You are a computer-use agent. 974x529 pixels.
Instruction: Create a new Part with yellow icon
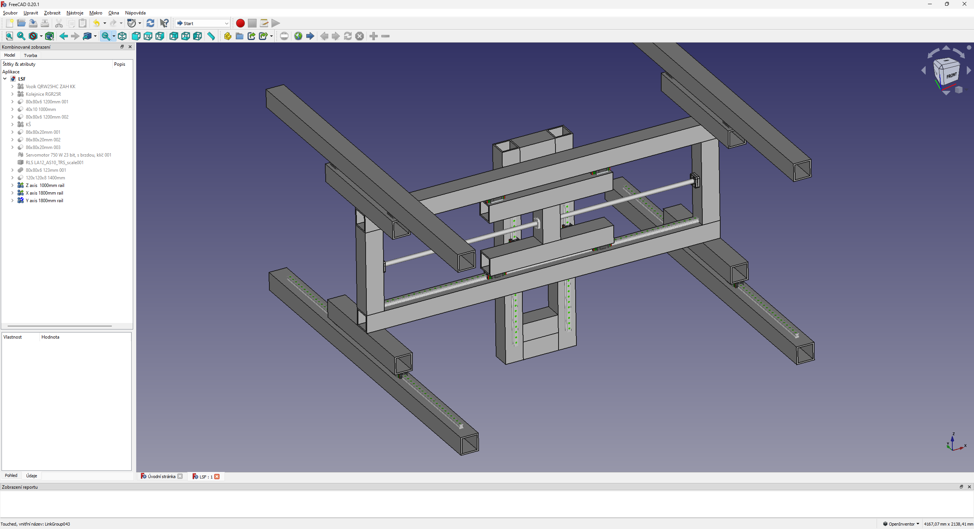tap(228, 36)
